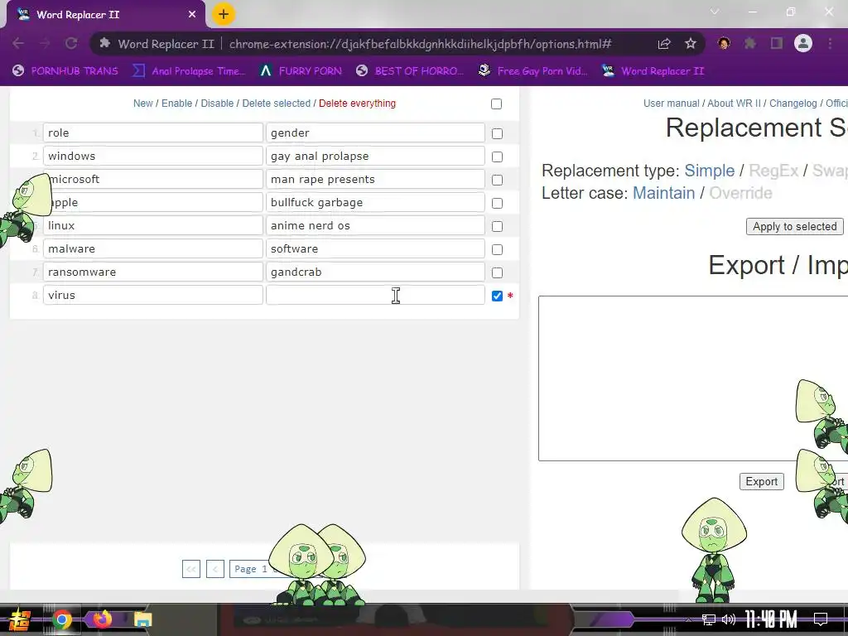Click the first page << button
Image resolution: width=848 pixels, height=636 pixels.
click(x=191, y=569)
